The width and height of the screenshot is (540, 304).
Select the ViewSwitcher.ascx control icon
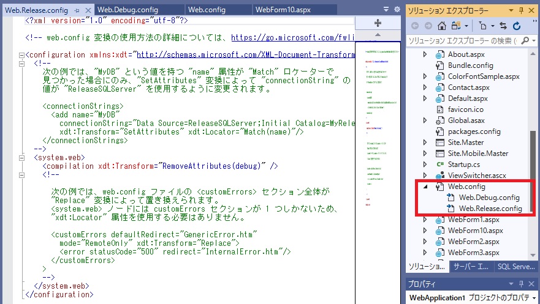pos(439,176)
